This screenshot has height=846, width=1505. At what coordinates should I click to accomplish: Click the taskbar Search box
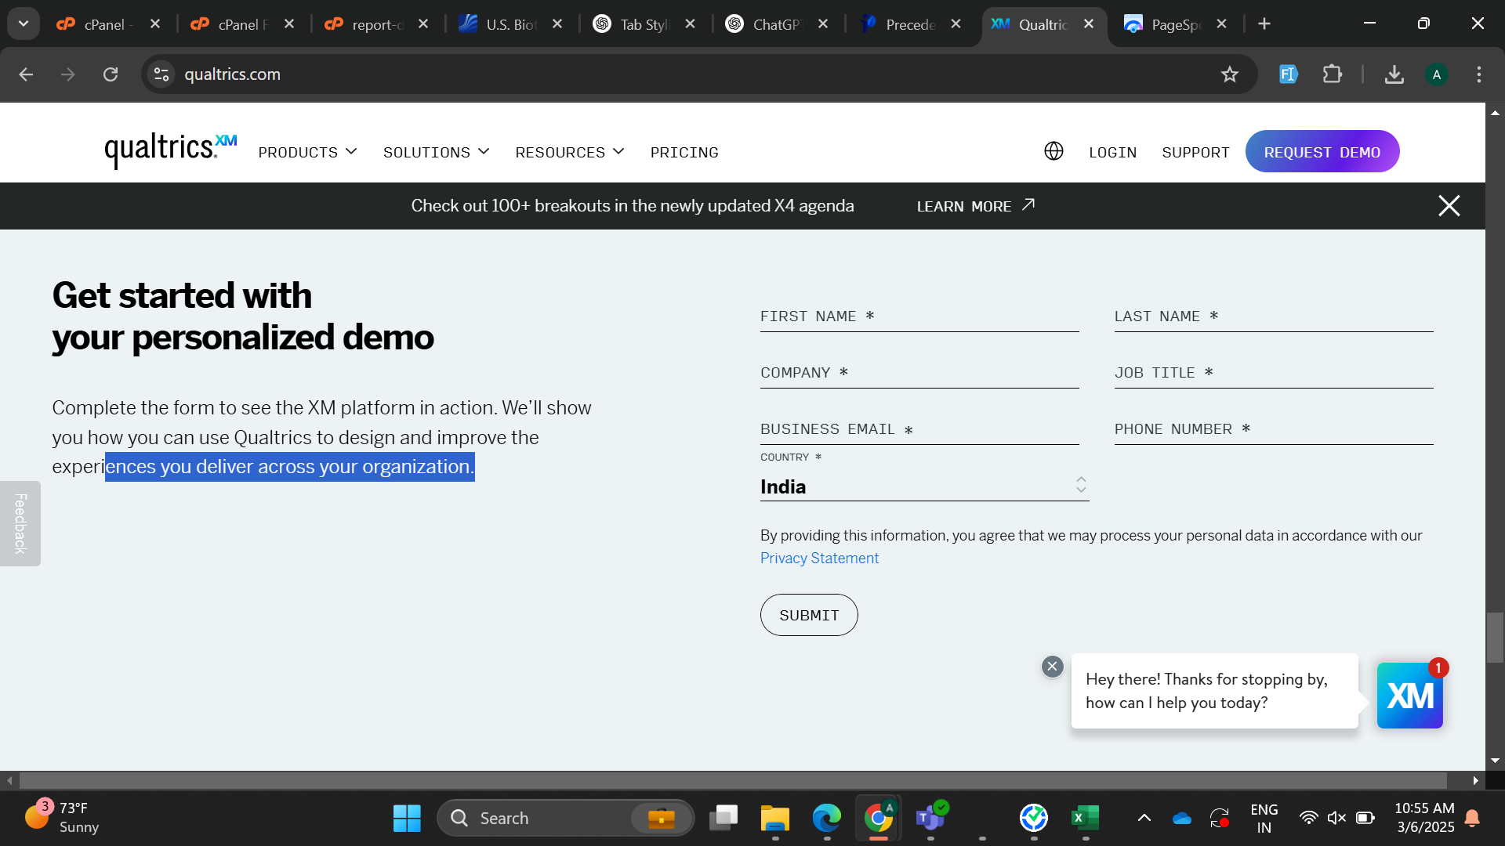pyautogui.click(x=565, y=819)
